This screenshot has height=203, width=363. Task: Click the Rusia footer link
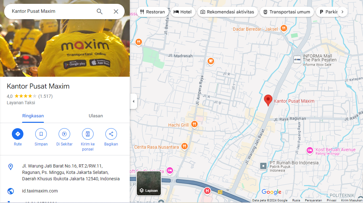click(x=296, y=200)
